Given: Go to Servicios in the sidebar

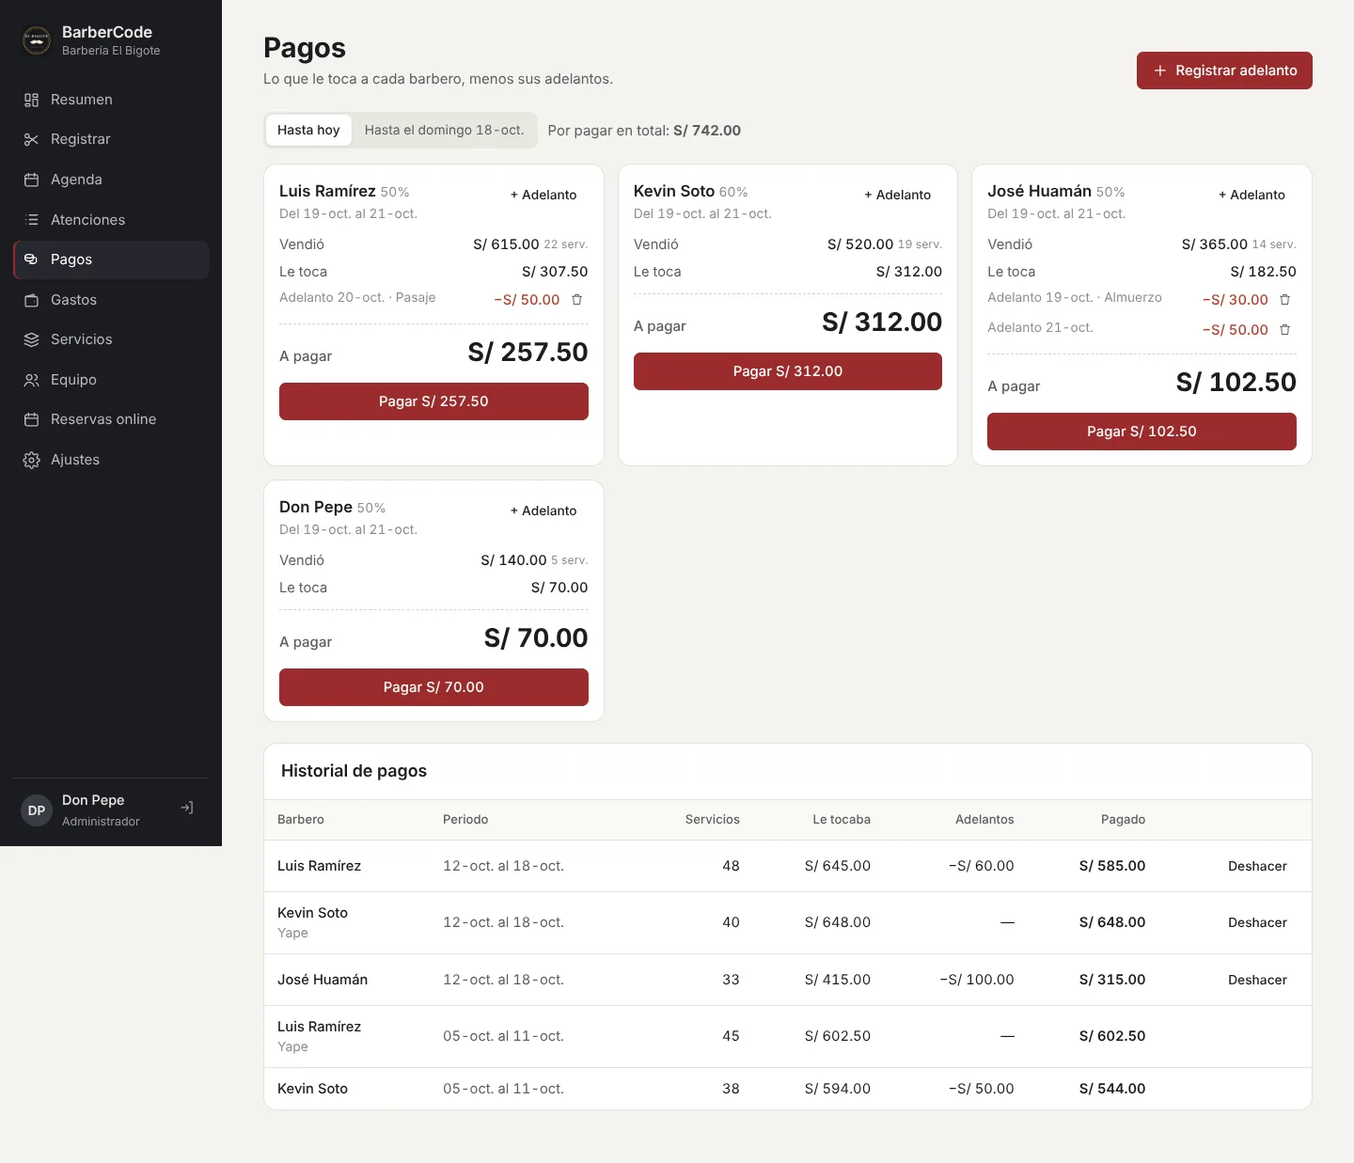Looking at the screenshot, I should click(x=111, y=339).
